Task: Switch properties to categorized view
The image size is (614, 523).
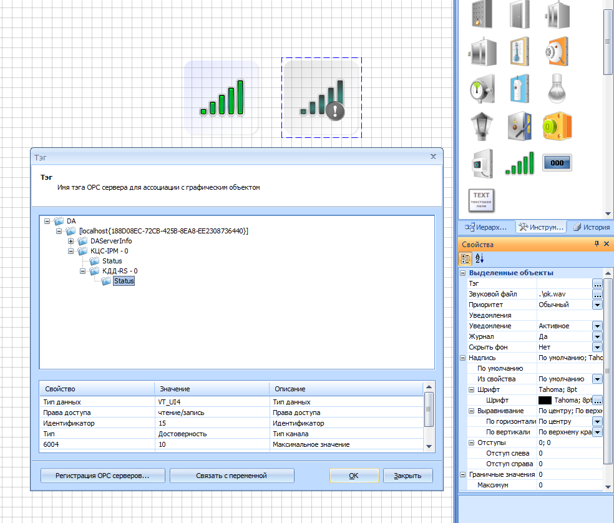Action: 465,258
